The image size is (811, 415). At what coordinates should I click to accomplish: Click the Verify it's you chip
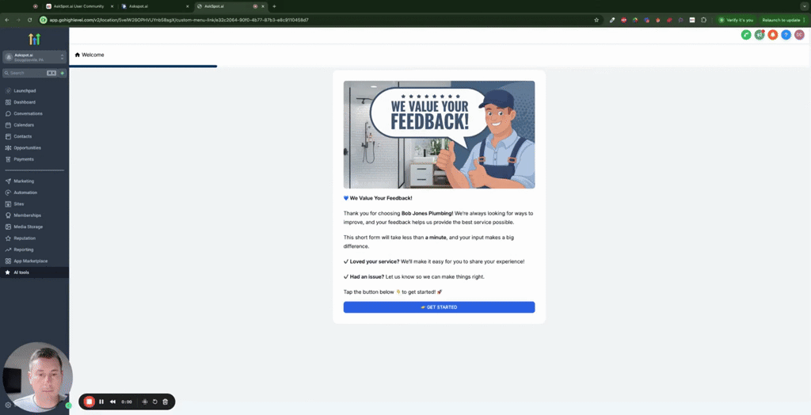tap(736, 20)
